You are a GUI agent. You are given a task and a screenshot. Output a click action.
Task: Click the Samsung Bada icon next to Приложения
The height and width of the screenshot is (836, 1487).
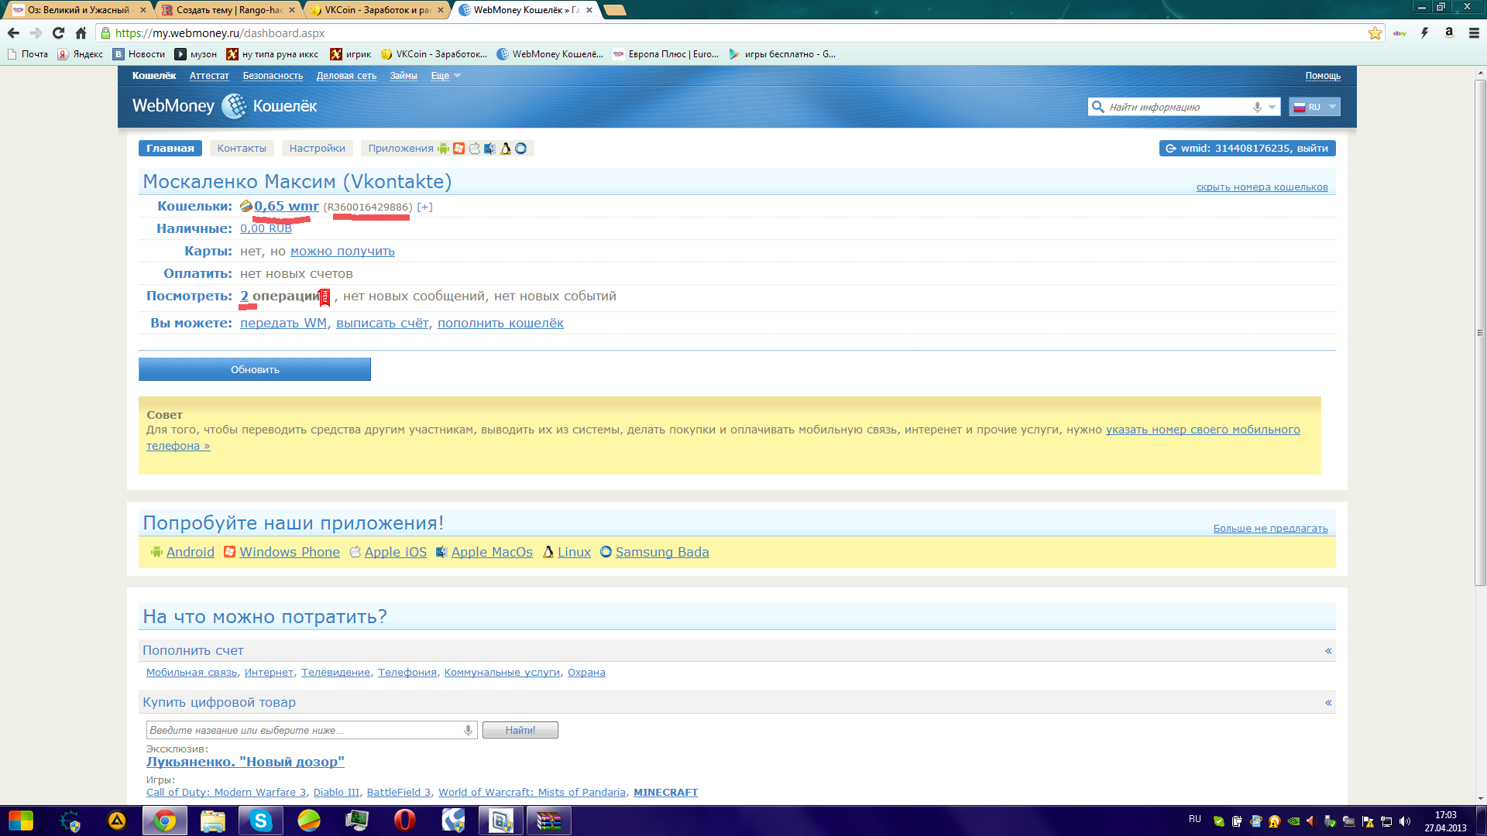521,148
